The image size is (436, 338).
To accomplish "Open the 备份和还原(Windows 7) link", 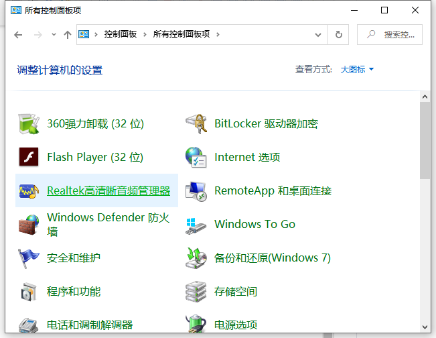I will (x=273, y=258).
